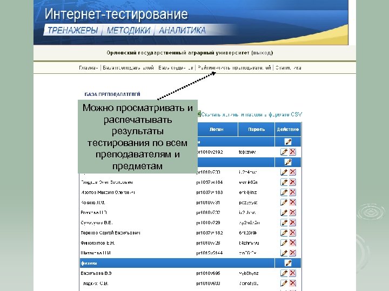Delete the teacher with login pr1015v5144

293,253
